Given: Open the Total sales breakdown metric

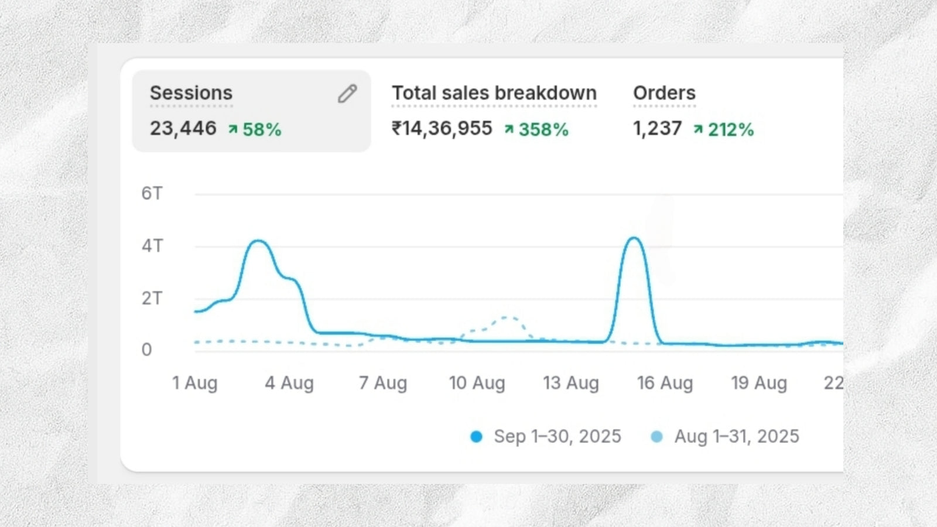Looking at the screenshot, I should [x=494, y=93].
